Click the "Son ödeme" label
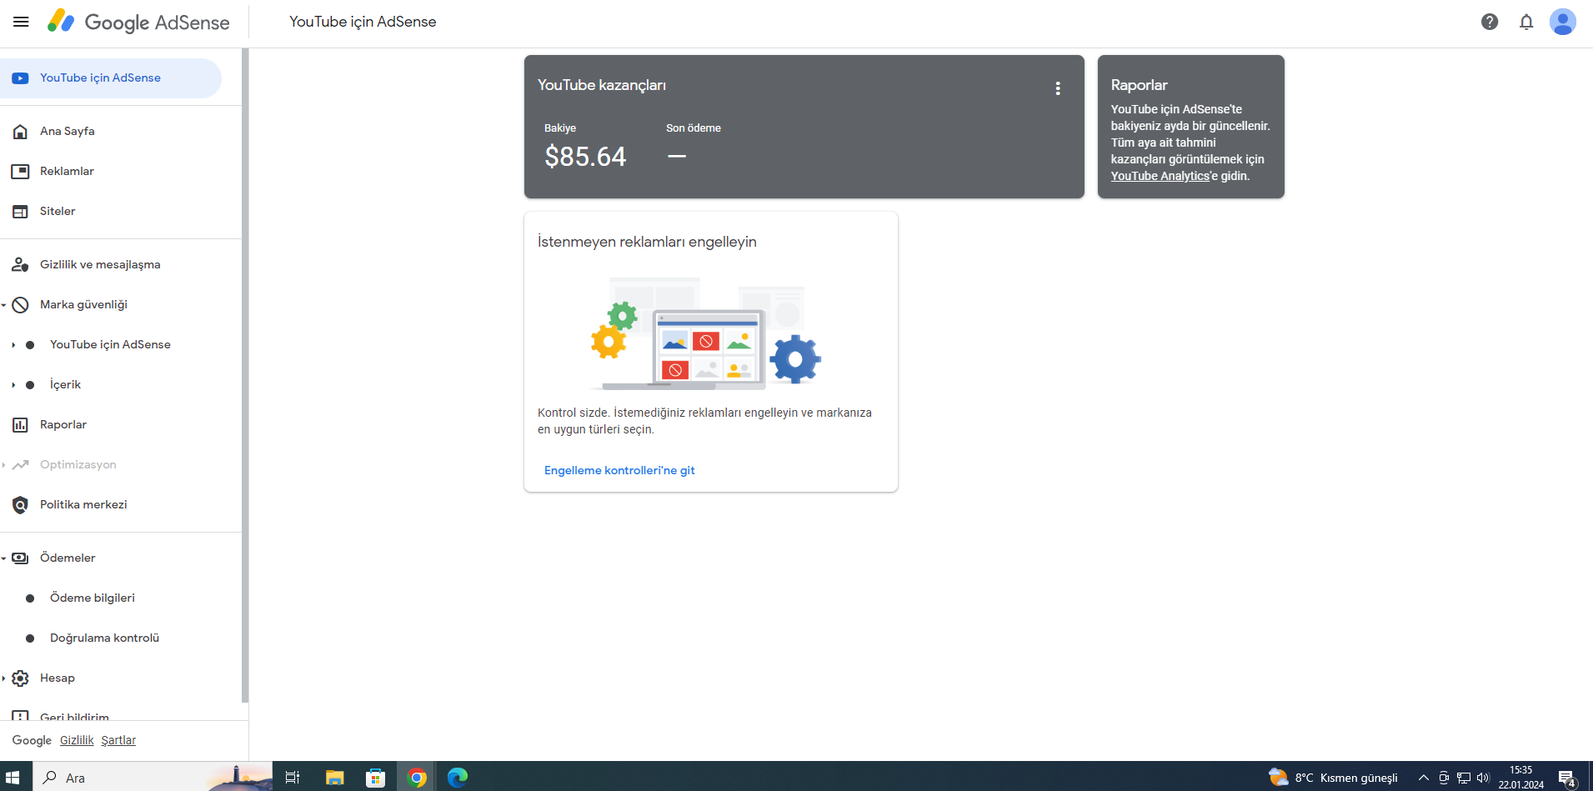The image size is (1593, 791). [x=694, y=128]
